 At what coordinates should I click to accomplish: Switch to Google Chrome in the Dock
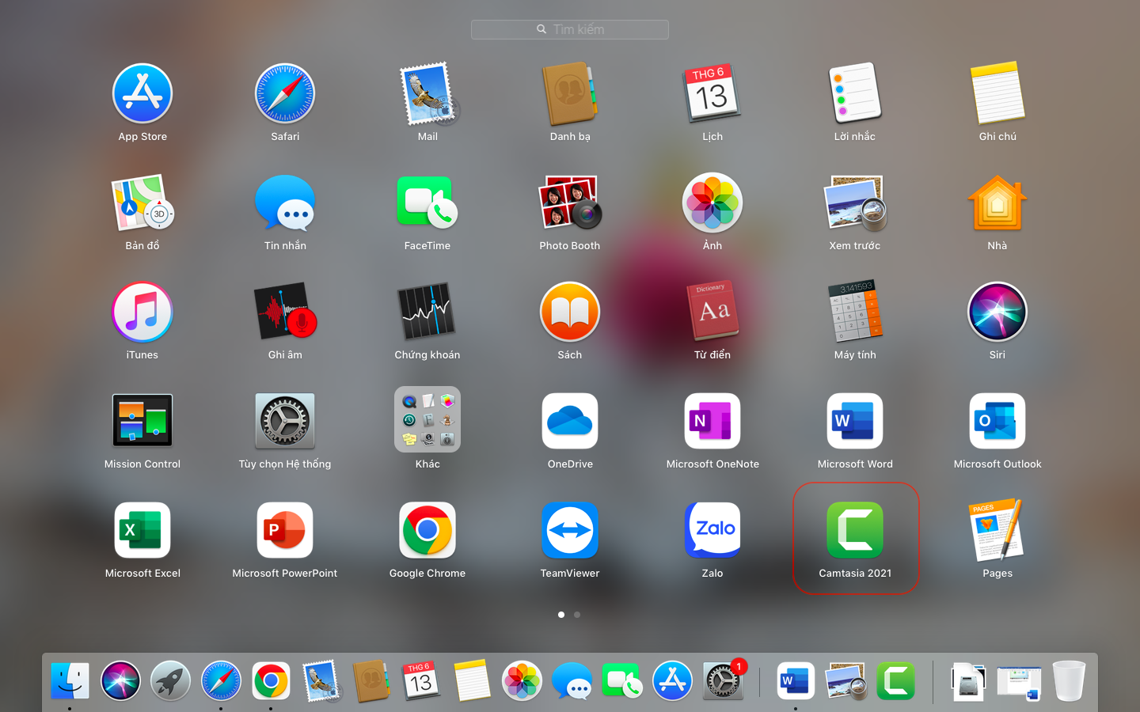[271, 681]
